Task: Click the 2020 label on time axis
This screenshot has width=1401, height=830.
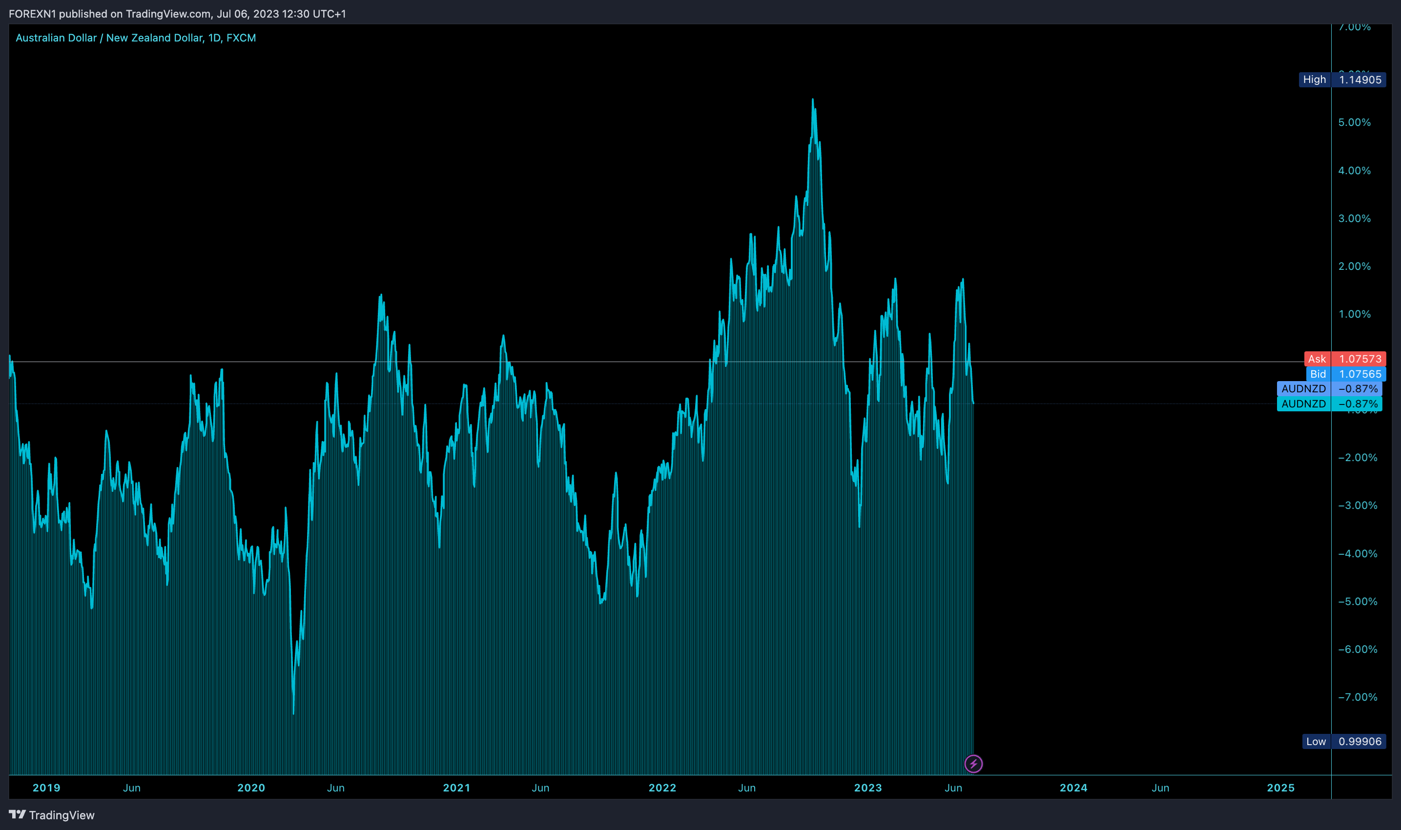Action: tap(251, 788)
